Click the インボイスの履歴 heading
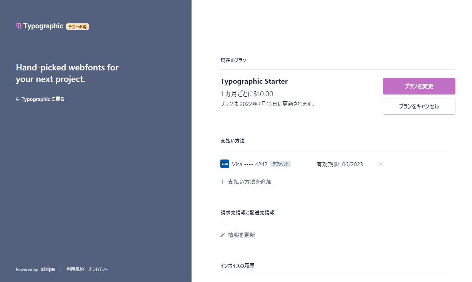Viewport: 472px width, 282px height. click(x=237, y=266)
